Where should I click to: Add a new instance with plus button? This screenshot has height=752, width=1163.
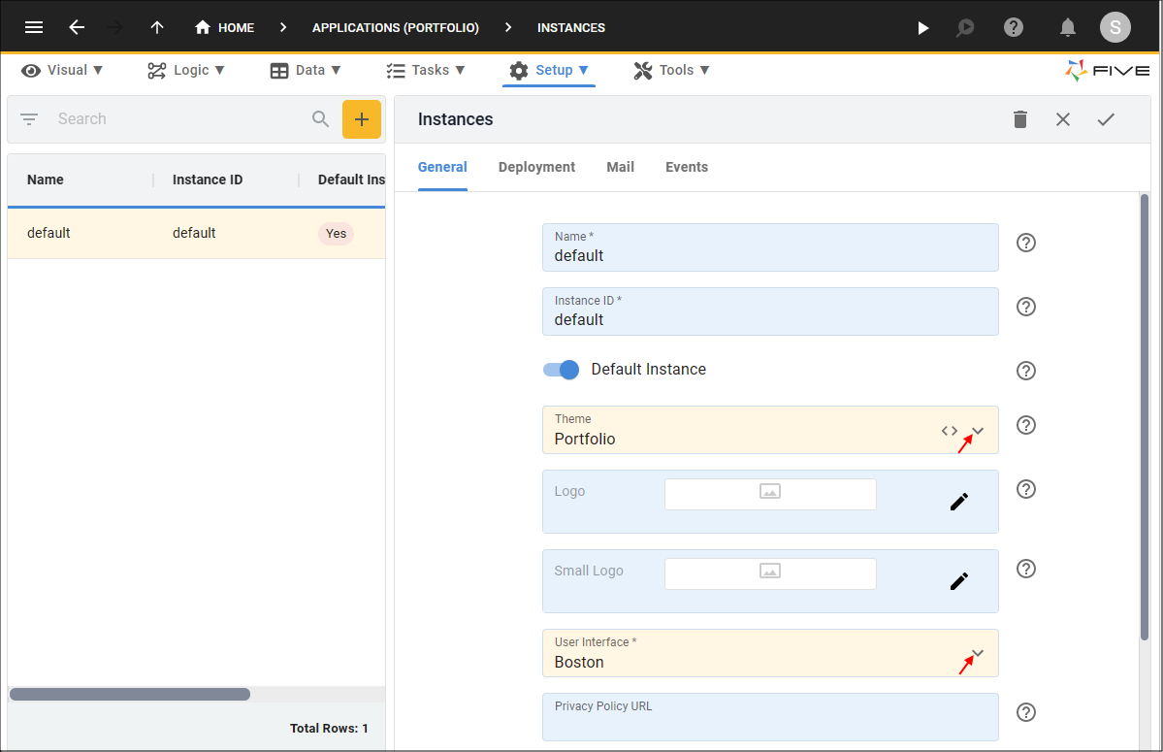[361, 119]
